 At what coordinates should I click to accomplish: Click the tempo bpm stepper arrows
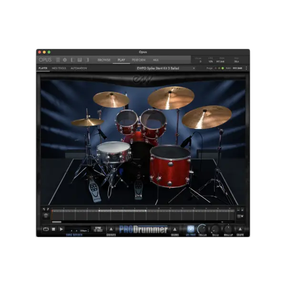88,231
